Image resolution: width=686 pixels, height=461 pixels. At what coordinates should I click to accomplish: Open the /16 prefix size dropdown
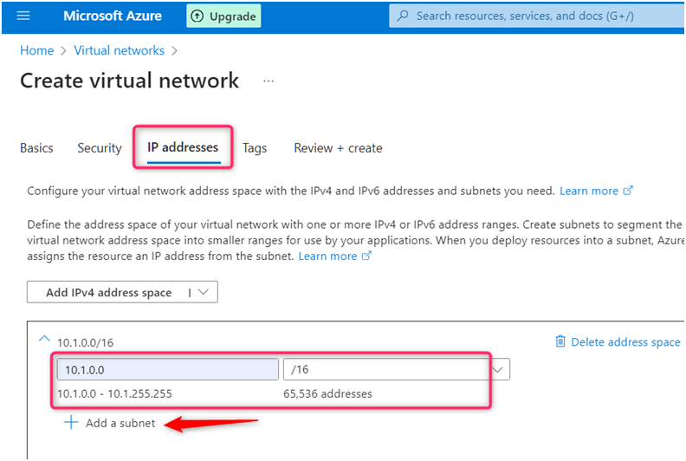pos(498,369)
